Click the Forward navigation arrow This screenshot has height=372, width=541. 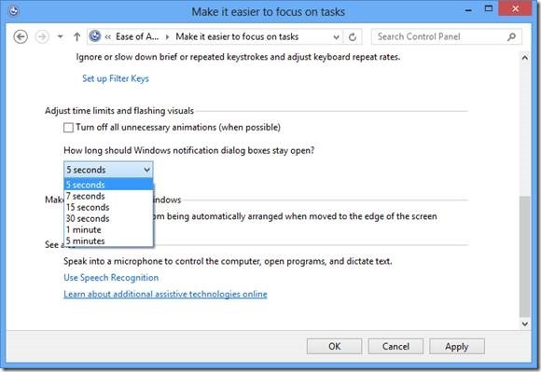click(42, 37)
